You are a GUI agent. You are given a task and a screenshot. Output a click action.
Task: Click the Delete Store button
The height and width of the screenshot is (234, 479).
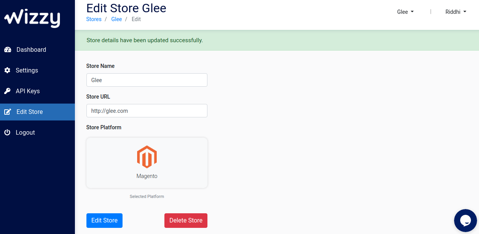[x=186, y=221]
